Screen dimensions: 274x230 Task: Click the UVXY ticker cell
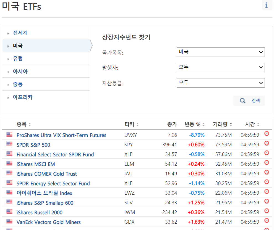131,135
